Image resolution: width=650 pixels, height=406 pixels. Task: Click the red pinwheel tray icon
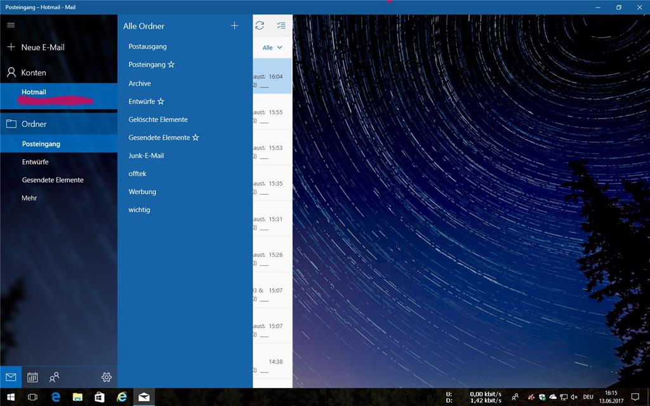531,397
